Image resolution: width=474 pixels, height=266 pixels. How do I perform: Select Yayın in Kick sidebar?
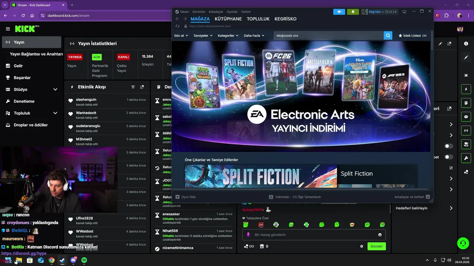pyautogui.click(x=31, y=42)
